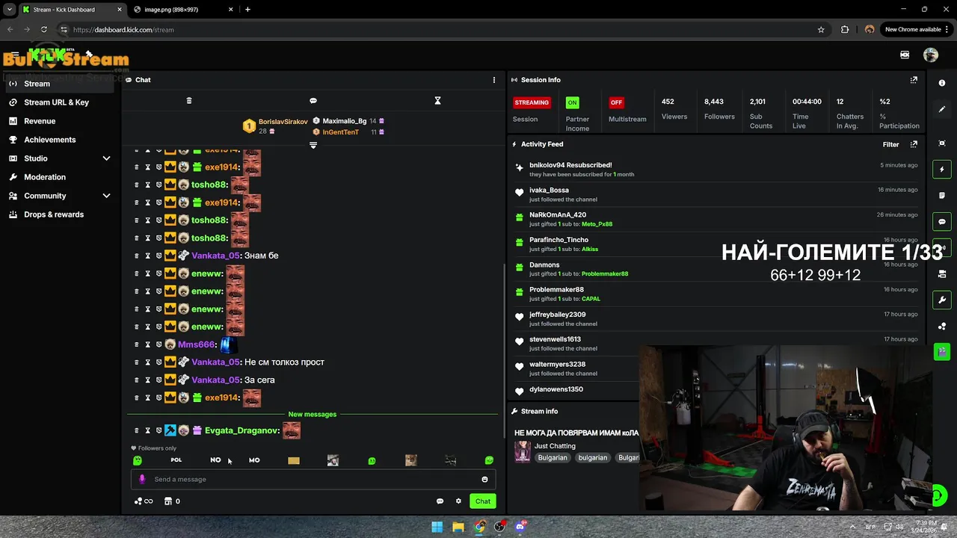The image size is (957, 538).
Task: Open Stream URL & Key page
Action: [58, 102]
